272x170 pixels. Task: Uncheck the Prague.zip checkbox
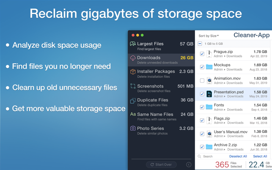(202, 54)
